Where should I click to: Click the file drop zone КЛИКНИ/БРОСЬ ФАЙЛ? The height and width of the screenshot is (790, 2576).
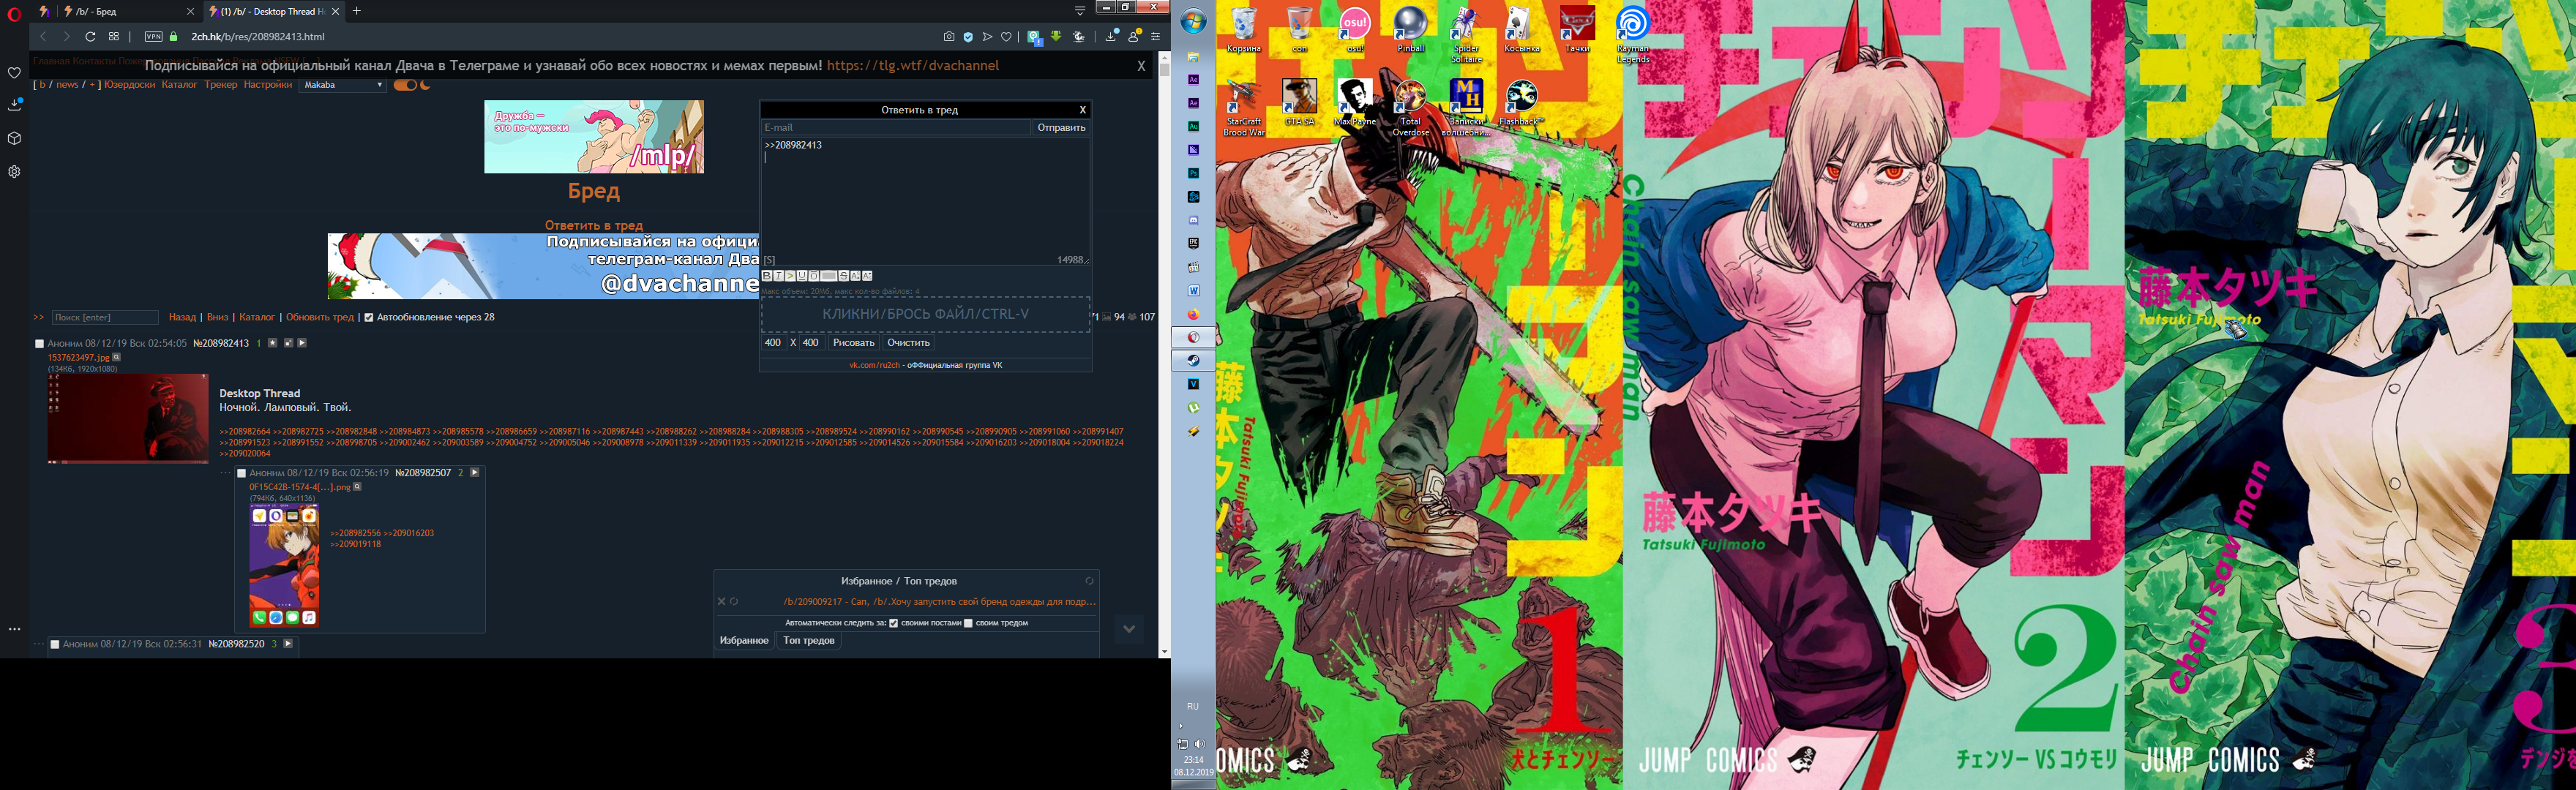coord(925,314)
